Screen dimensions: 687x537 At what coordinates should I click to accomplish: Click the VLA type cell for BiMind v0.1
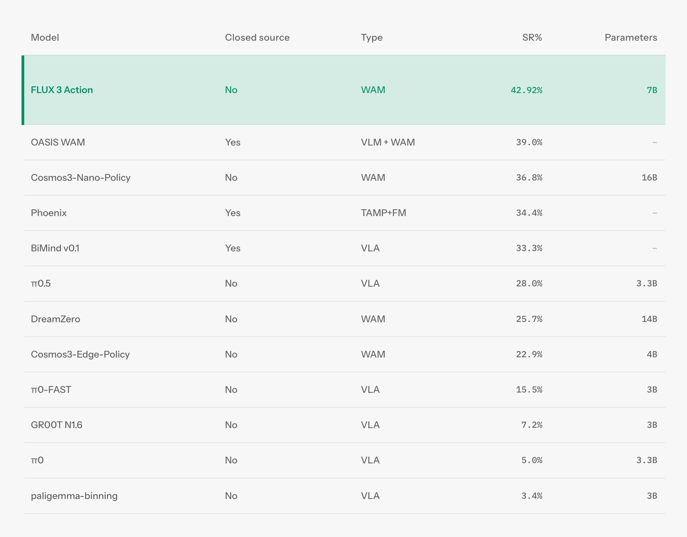click(x=370, y=248)
